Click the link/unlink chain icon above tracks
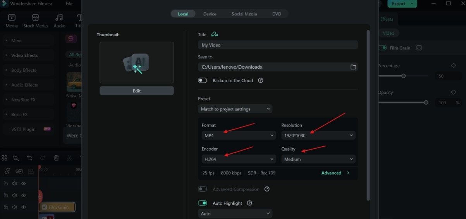The width and height of the screenshot is (466, 219). point(7,171)
